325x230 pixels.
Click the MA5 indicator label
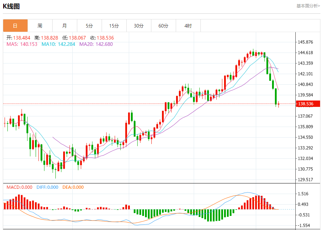pos(22,44)
